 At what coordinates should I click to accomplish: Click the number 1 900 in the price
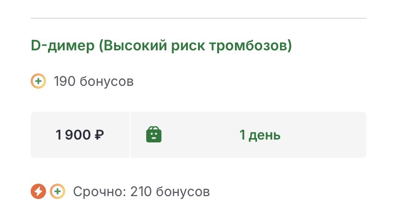point(73,135)
